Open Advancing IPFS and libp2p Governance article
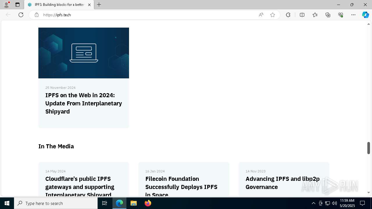Viewport: 372px width, 209px height. coord(282,183)
